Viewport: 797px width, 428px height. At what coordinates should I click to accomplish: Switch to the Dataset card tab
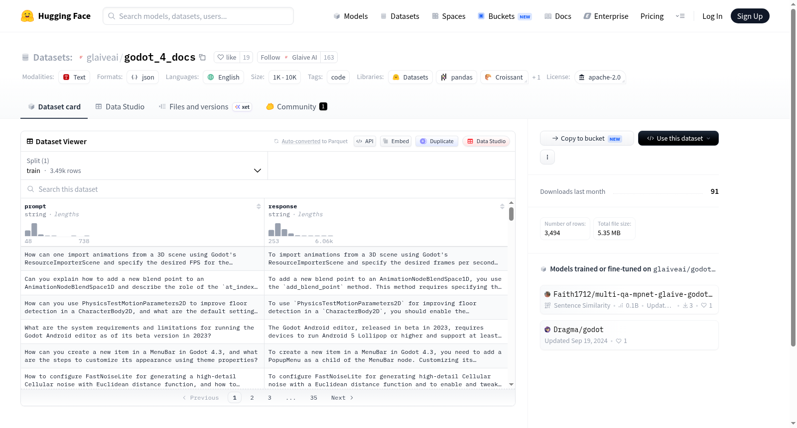54,106
